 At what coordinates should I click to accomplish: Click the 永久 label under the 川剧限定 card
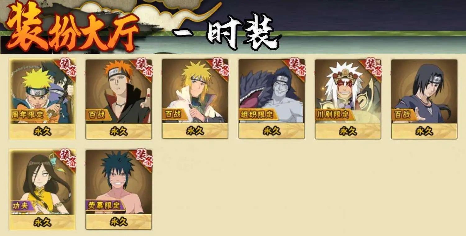tap(348, 131)
